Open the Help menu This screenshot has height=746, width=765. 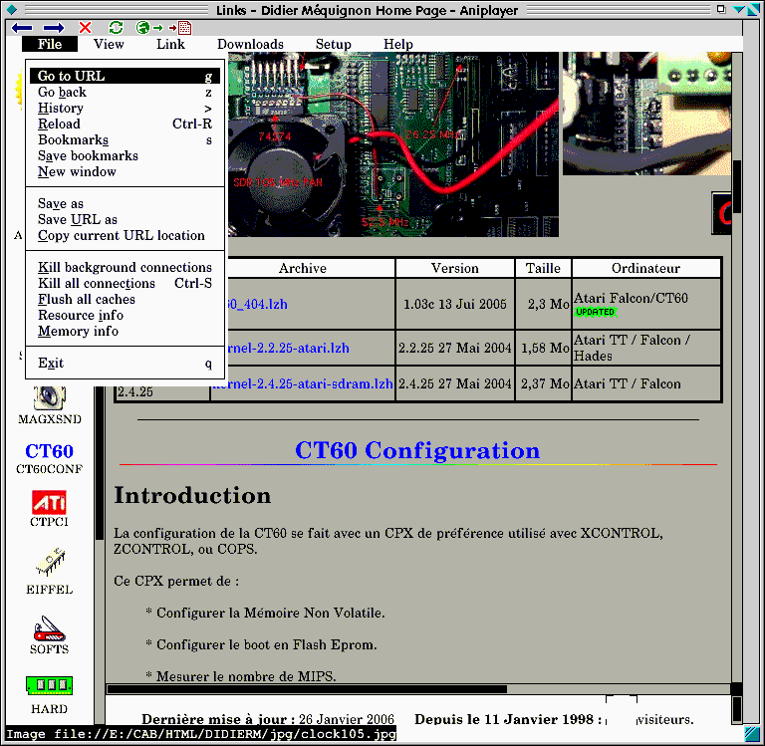(398, 44)
